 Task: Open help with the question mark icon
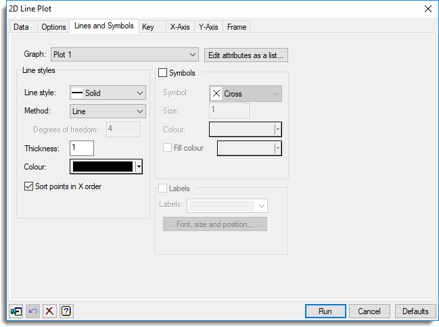pos(66,311)
